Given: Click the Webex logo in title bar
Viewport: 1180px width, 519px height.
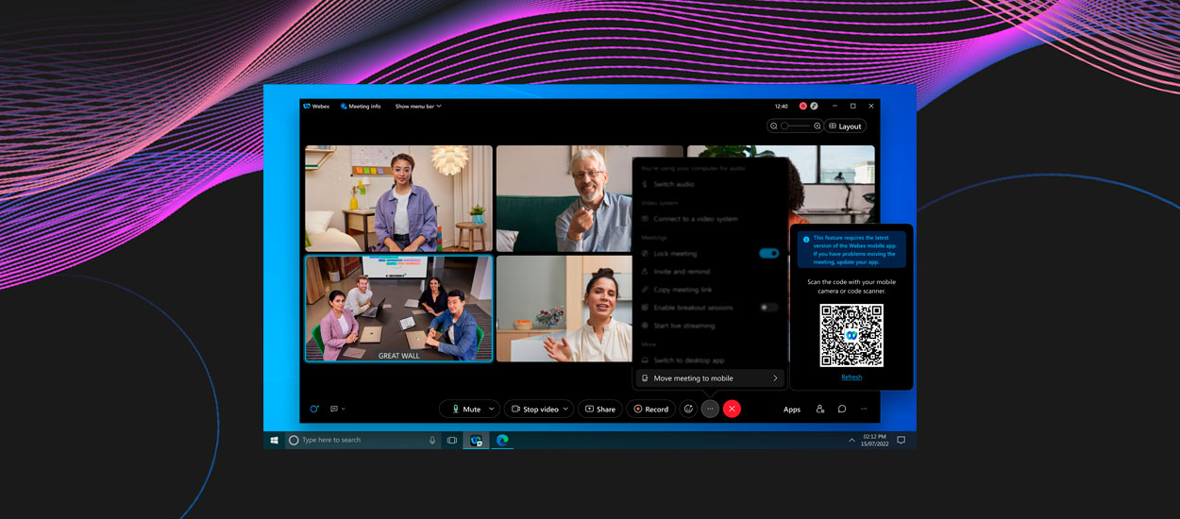Looking at the screenshot, I should pos(307,107).
